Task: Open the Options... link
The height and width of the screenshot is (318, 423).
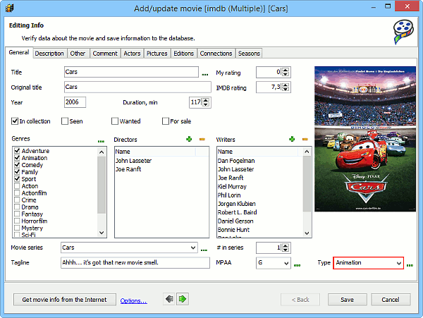Action: click(x=133, y=301)
